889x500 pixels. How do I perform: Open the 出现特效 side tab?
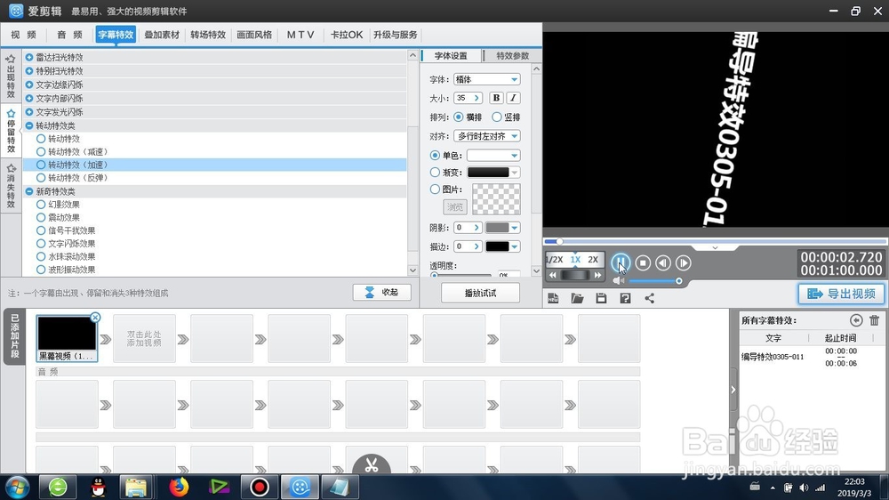(x=11, y=76)
